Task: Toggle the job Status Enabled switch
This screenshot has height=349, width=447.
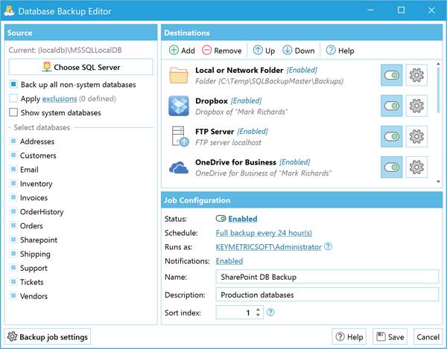Action: (x=221, y=219)
